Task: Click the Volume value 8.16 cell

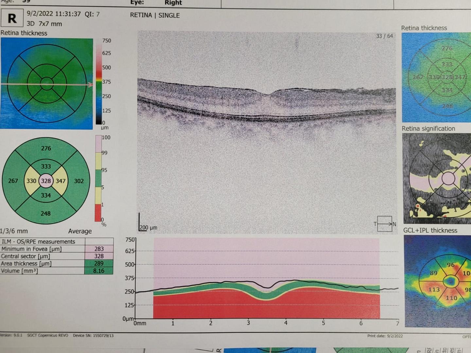Action: tap(99, 271)
